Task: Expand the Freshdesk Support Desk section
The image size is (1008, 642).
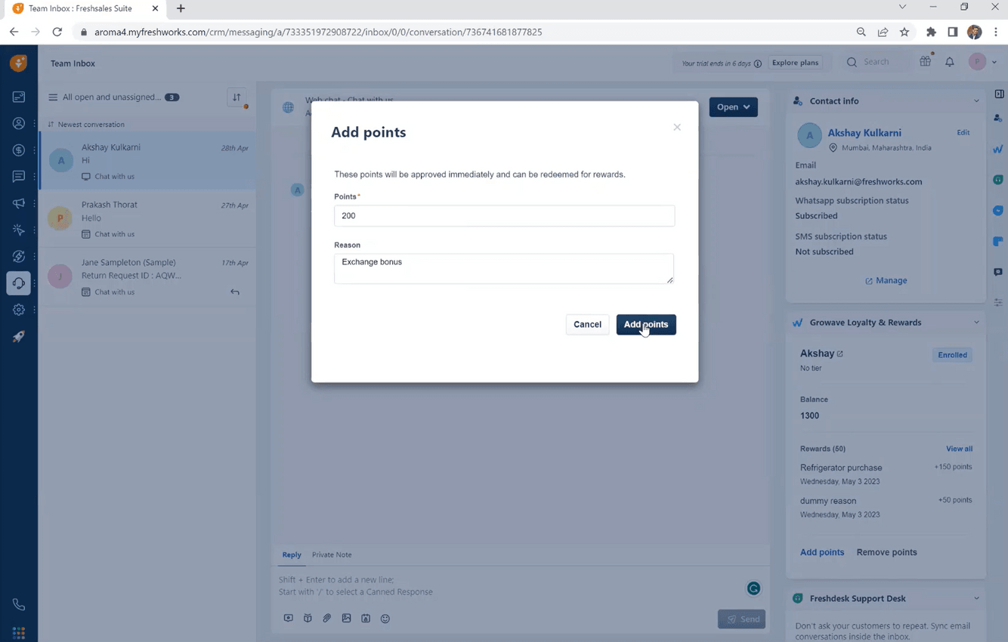Action: tap(976, 599)
